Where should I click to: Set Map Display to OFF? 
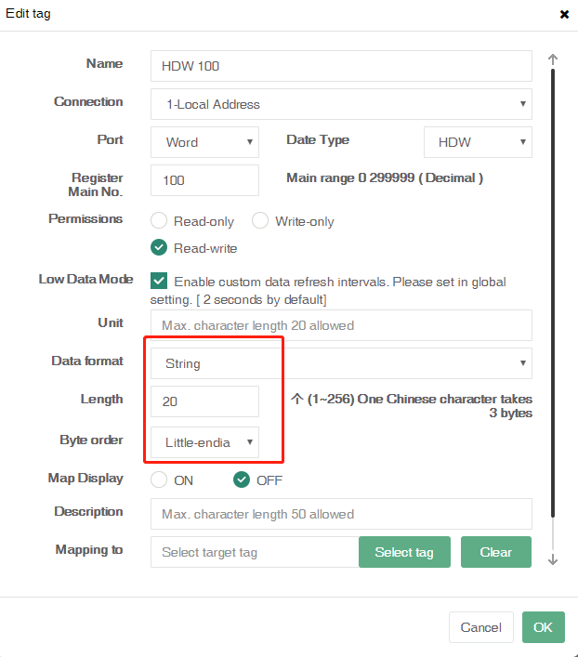[242, 480]
